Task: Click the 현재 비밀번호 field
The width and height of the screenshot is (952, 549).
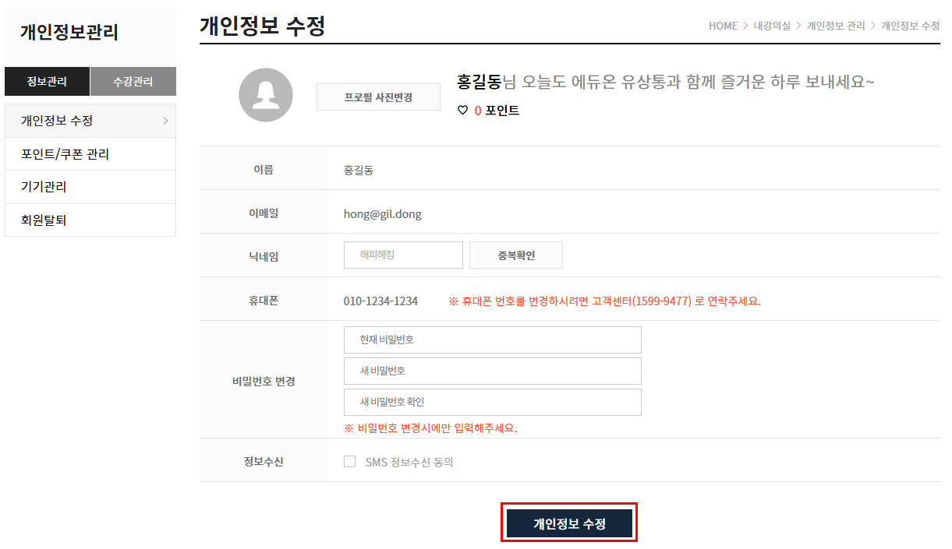Action: coord(492,340)
